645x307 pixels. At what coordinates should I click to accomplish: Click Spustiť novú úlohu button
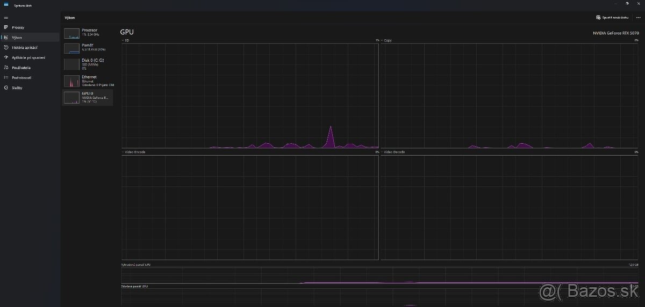pyautogui.click(x=612, y=17)
